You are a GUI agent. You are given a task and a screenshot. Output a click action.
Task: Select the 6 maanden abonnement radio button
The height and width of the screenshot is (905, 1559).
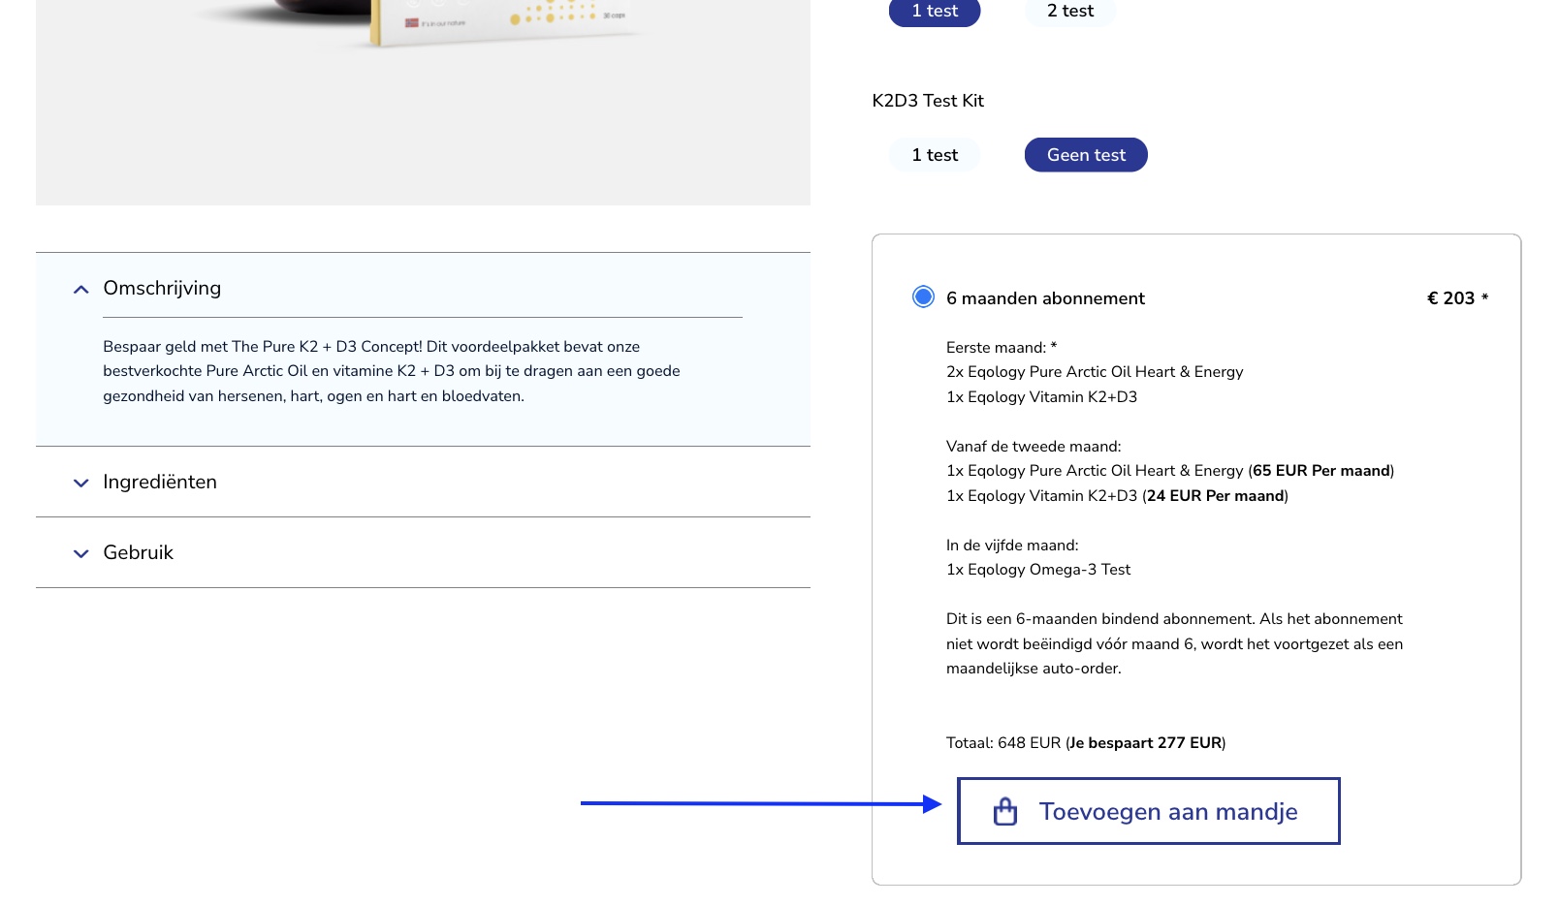click(x=923, y=296)
